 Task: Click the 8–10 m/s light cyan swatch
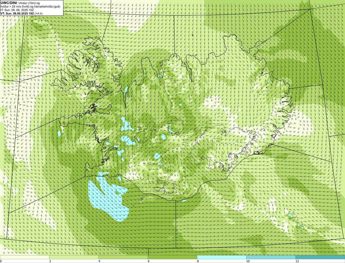click(x=222, y=257)
